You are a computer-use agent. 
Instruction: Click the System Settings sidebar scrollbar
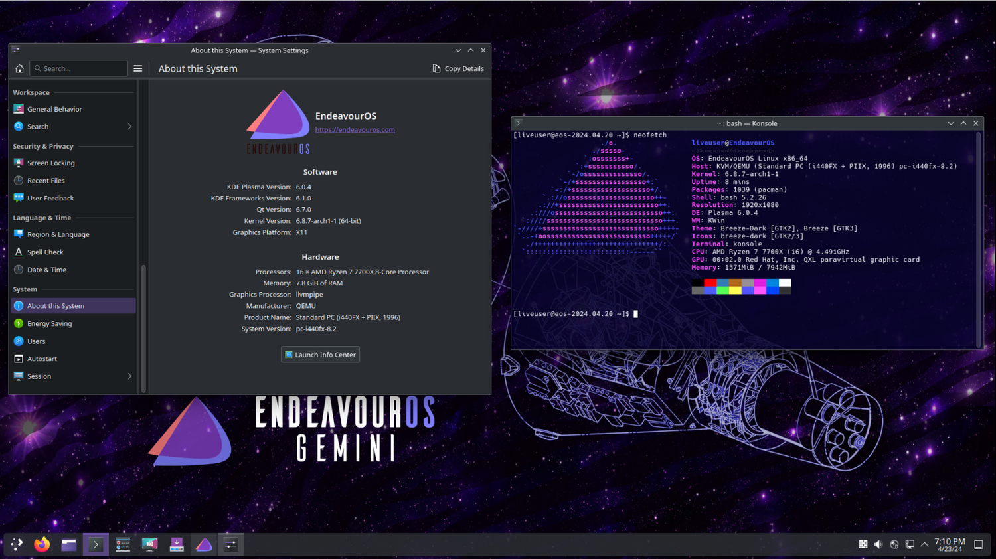tap(143, 329)
